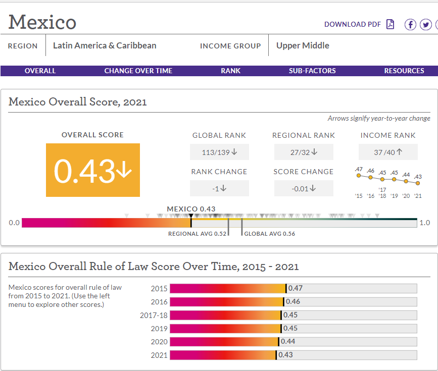Click the DOWNLOAD PDF link
The image size is (438, 371).
[x=353, y=25]
